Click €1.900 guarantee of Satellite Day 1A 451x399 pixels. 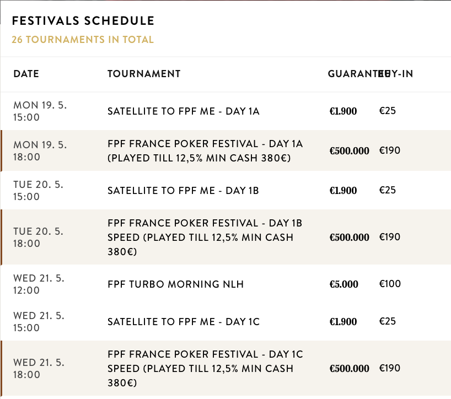pyautogui.click(x=343, y=111)
